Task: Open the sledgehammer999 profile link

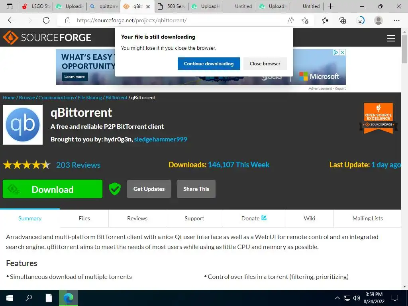Action: [161, 139]
